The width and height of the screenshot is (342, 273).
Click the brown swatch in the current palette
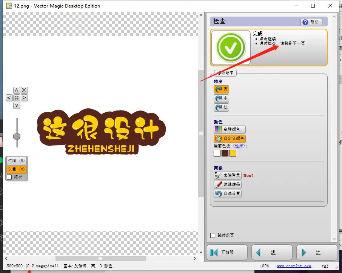point(225,153)
